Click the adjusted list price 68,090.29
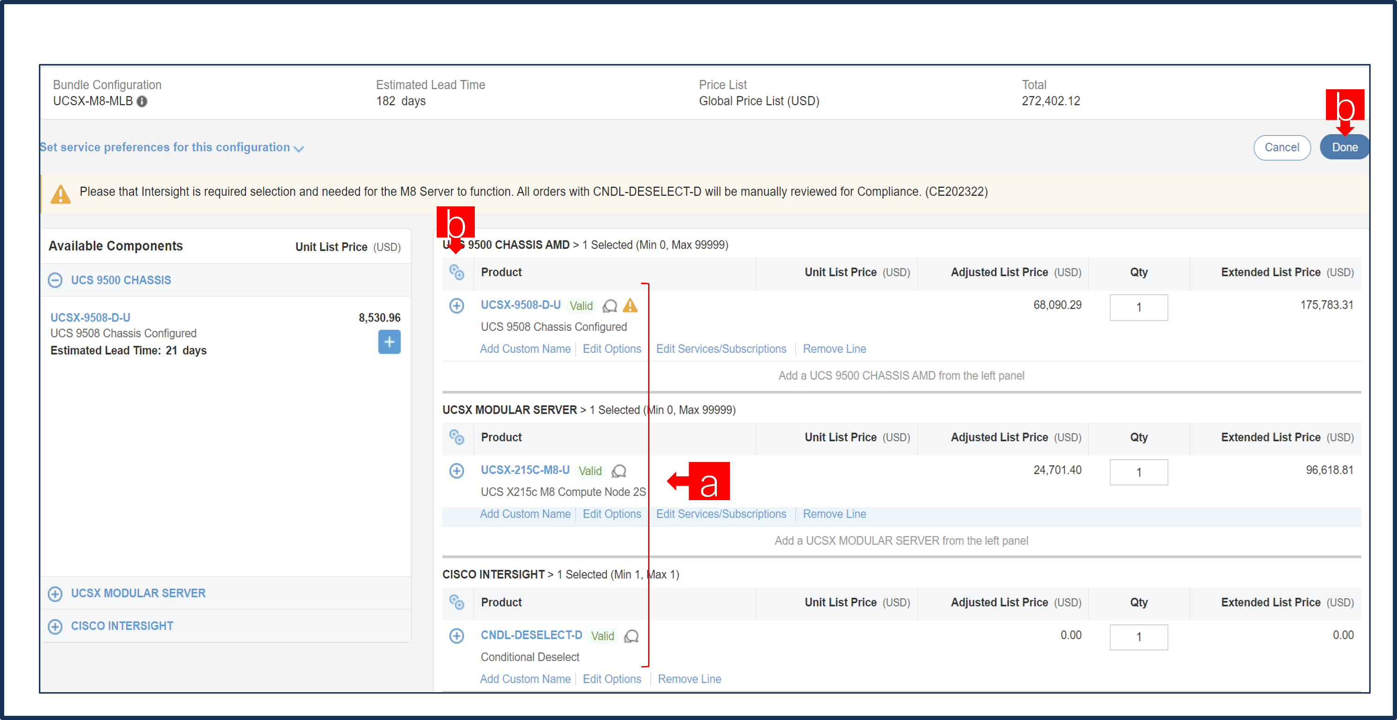The image size is (1397, 720). [x=1057, y=305]
